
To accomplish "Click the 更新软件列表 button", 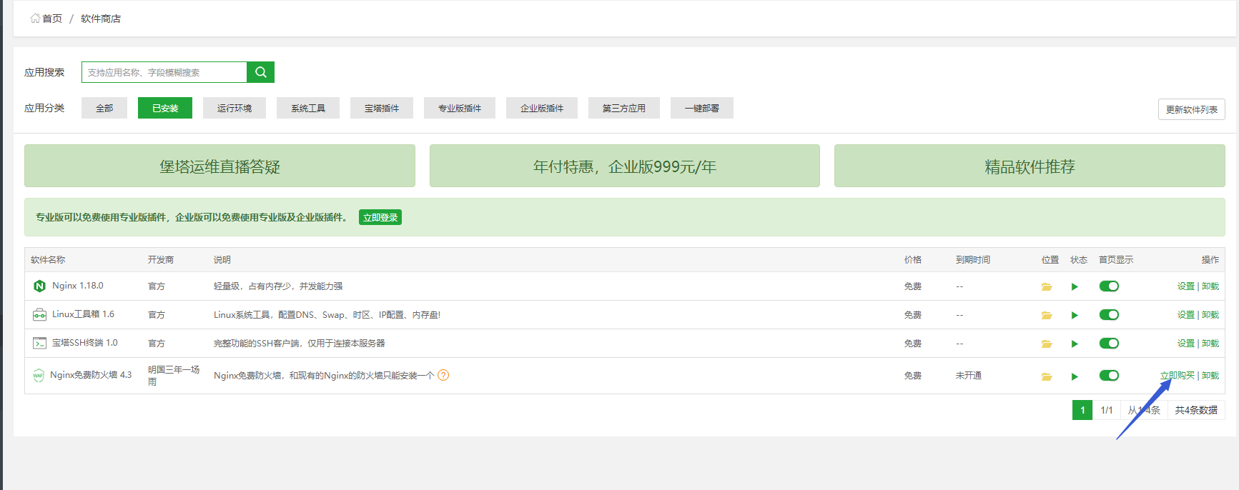I will click(1192, 109).
